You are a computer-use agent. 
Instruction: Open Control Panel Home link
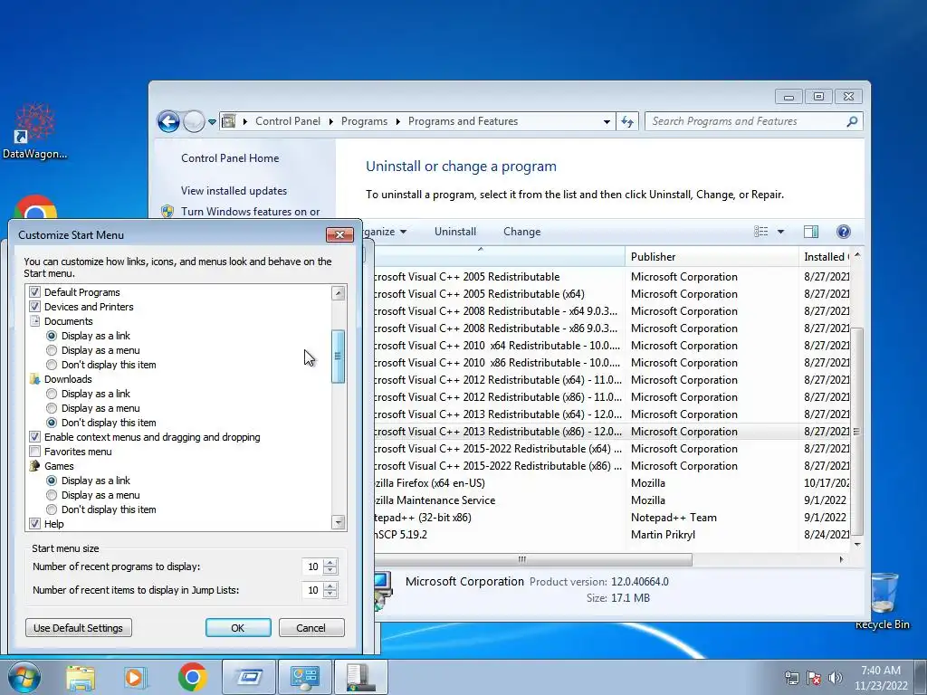click(x=230, y=158)
